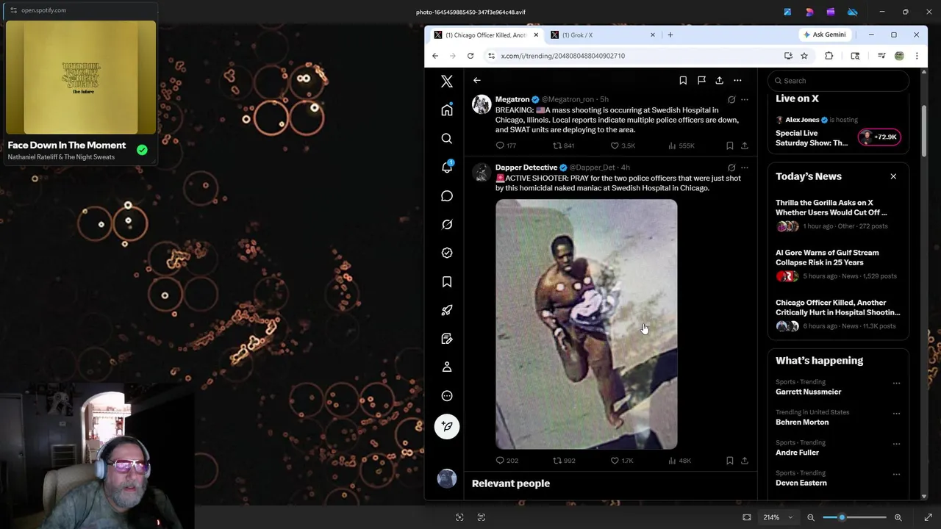Screen dimensions: 941x529
Task: Click the share icon in the trending header
Action: click(x=719, y=80)
